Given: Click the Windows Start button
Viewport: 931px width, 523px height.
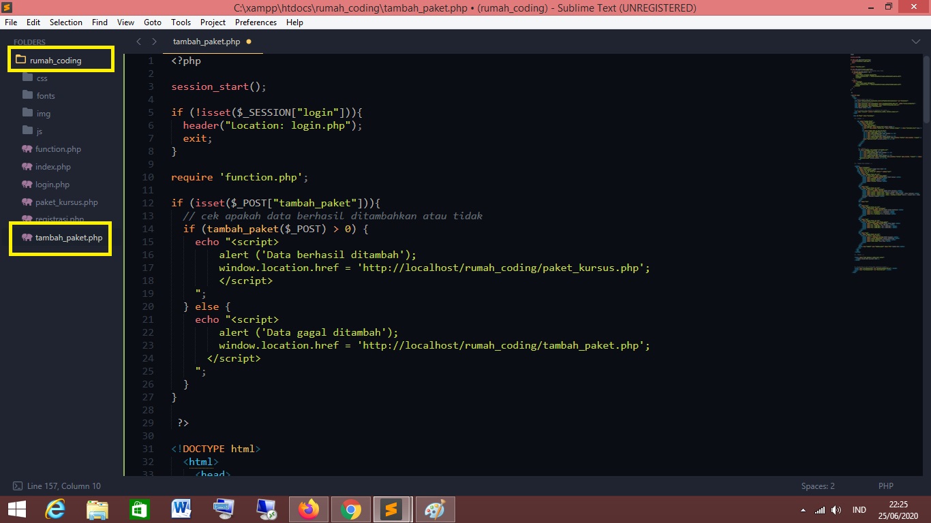Looking at the screenshot, I should 17,509.
